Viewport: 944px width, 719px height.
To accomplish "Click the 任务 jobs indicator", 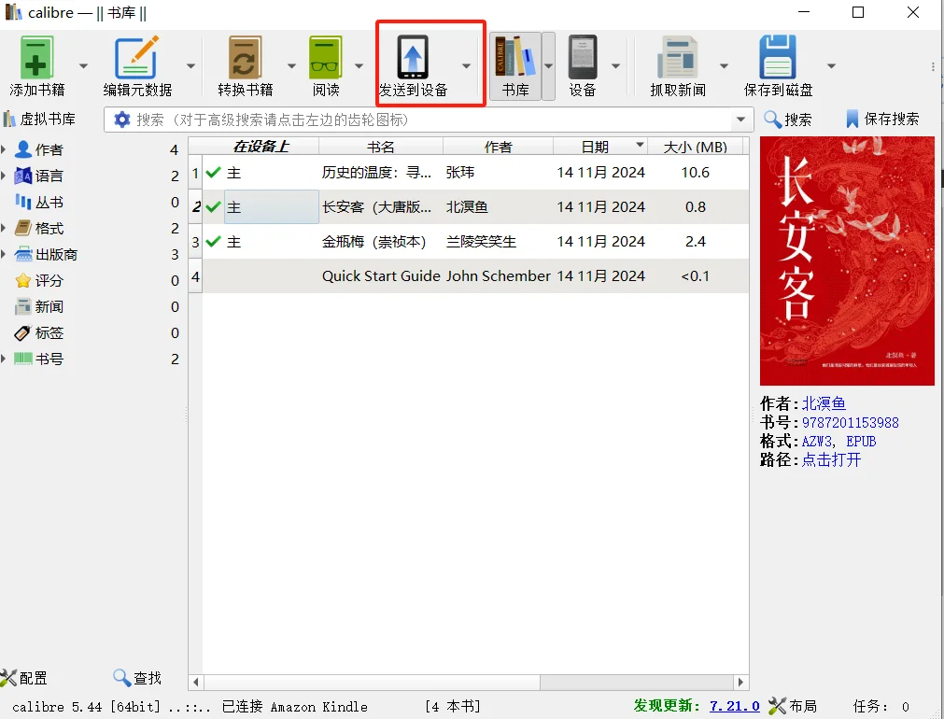I will 881,706.
